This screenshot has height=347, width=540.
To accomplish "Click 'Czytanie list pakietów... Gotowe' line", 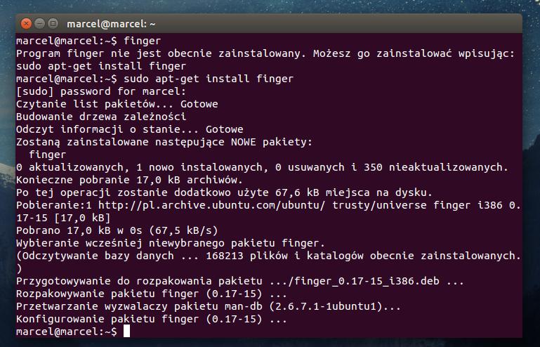I will tap(117, 104).
